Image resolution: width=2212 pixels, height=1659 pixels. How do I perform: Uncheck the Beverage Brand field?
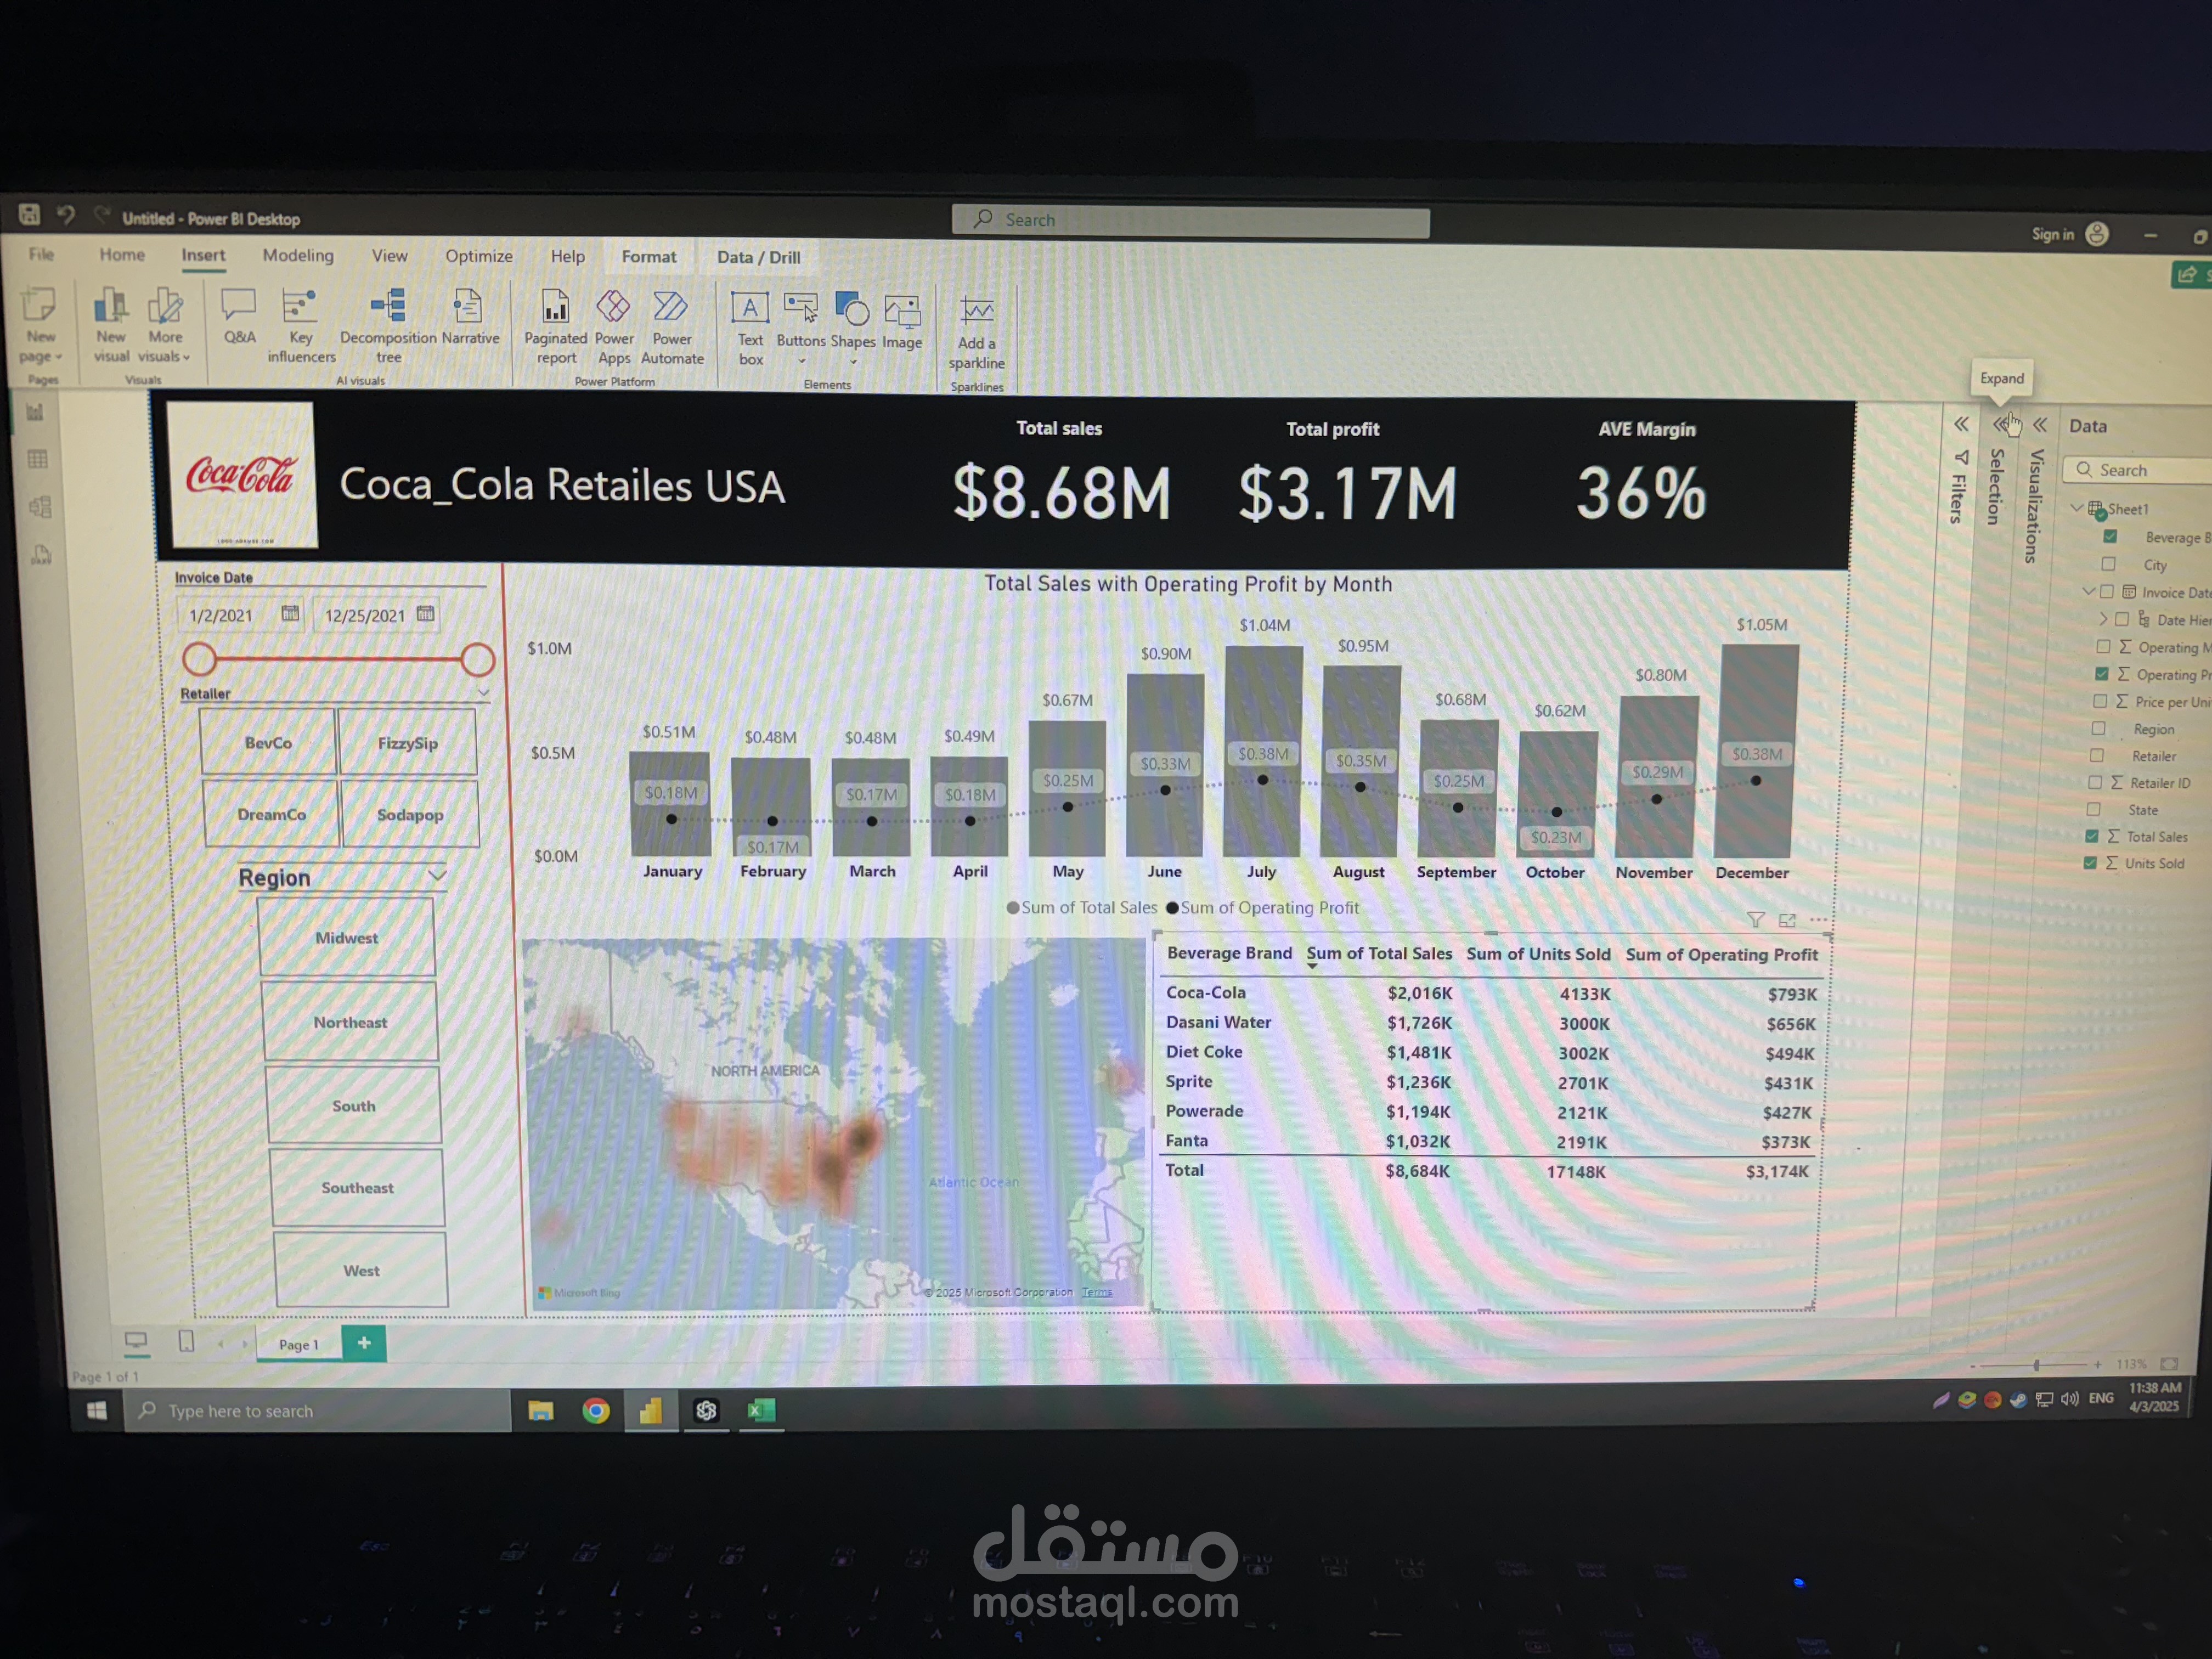click(2110, 537)
